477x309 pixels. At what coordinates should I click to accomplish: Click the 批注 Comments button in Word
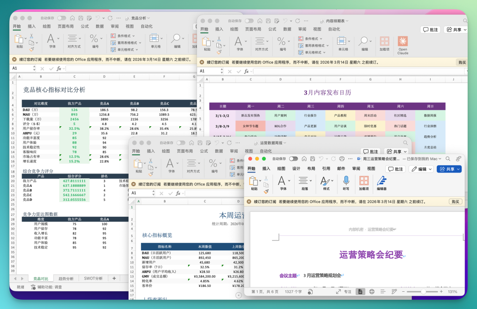pyautogui.click(x=396, y=169)
